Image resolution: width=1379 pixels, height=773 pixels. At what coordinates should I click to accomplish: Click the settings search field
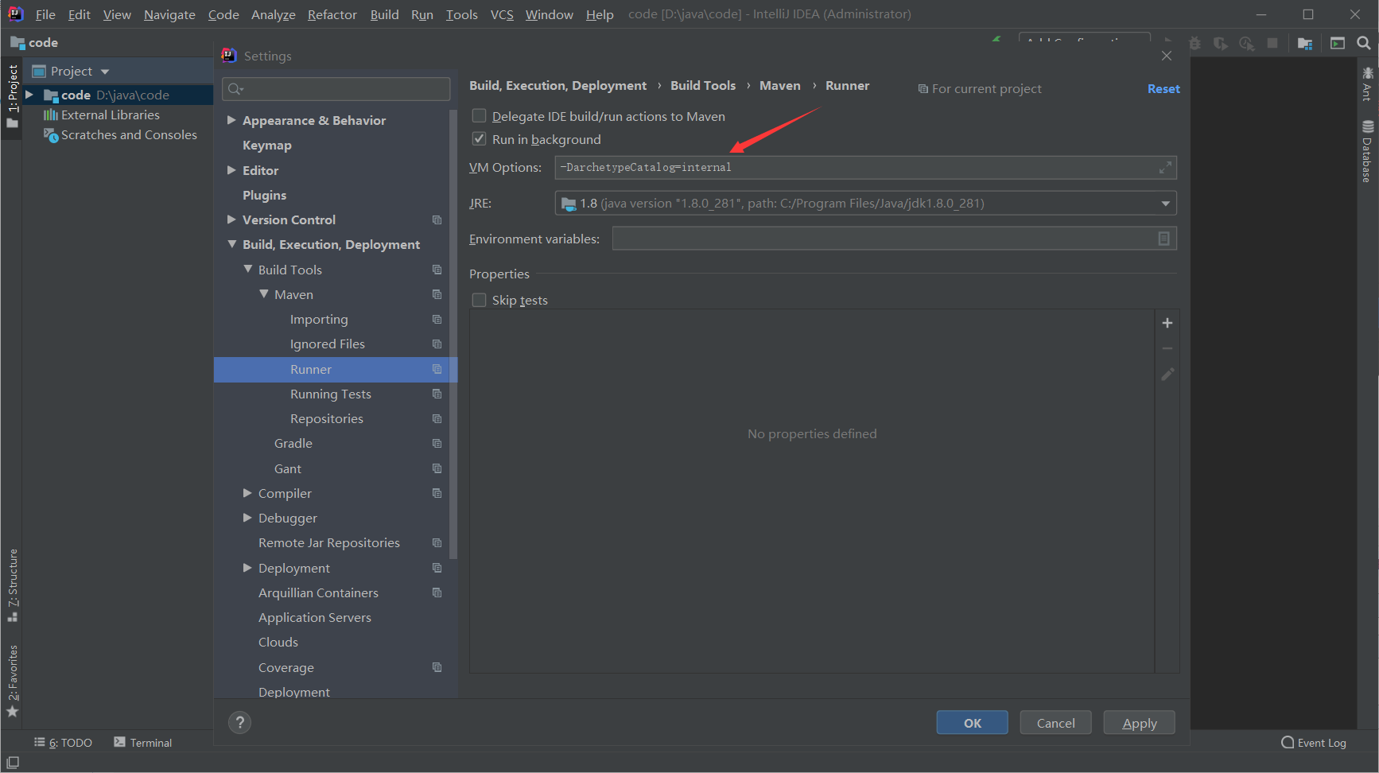click(336, 89)
